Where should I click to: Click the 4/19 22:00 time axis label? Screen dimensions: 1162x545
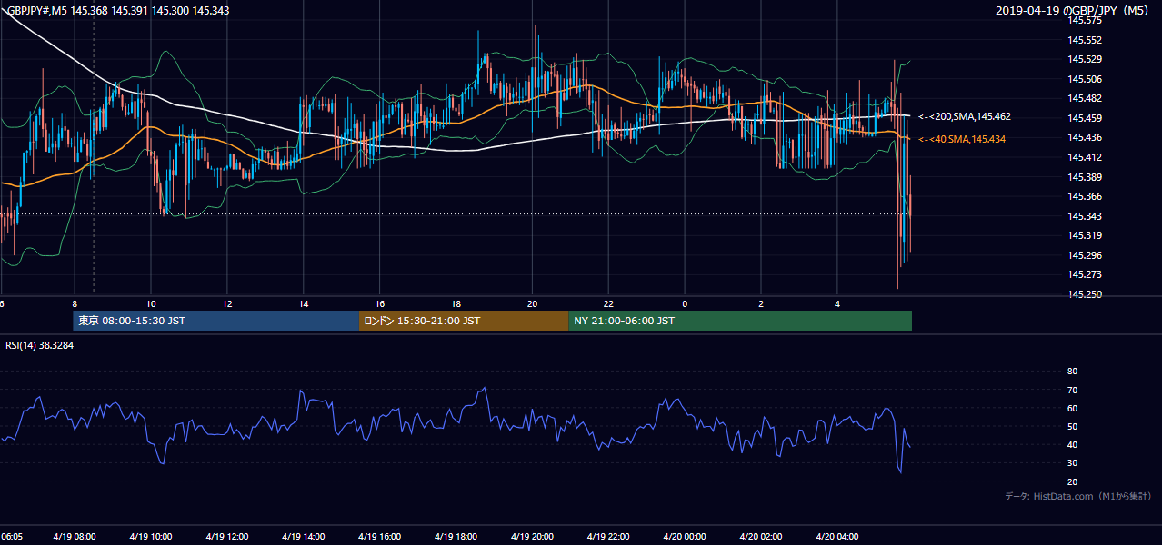pos(609,537)
